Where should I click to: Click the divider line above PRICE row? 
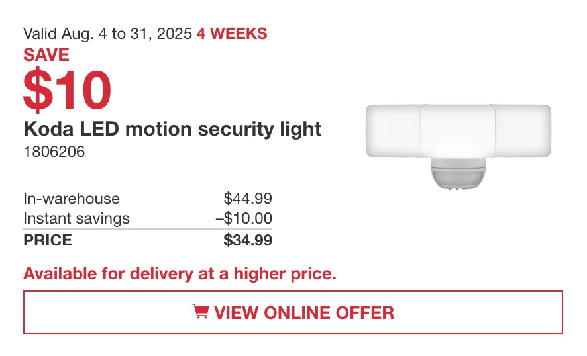(148, 229)
